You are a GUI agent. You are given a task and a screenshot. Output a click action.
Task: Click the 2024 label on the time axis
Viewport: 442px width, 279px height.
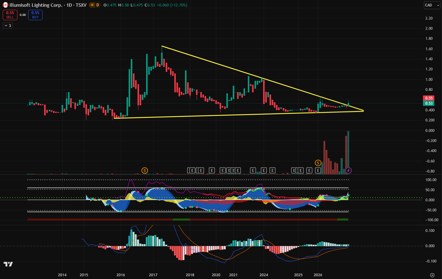point(264,275)
